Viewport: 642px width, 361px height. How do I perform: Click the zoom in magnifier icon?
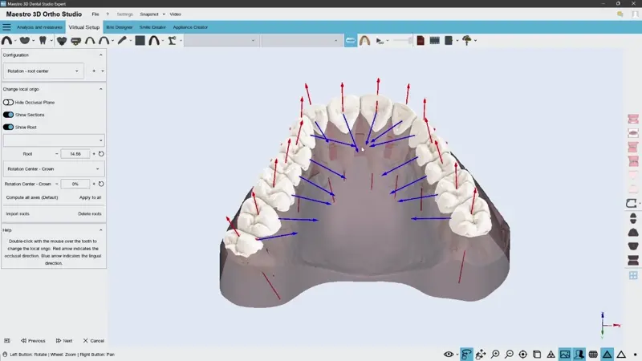coord(495,354)
